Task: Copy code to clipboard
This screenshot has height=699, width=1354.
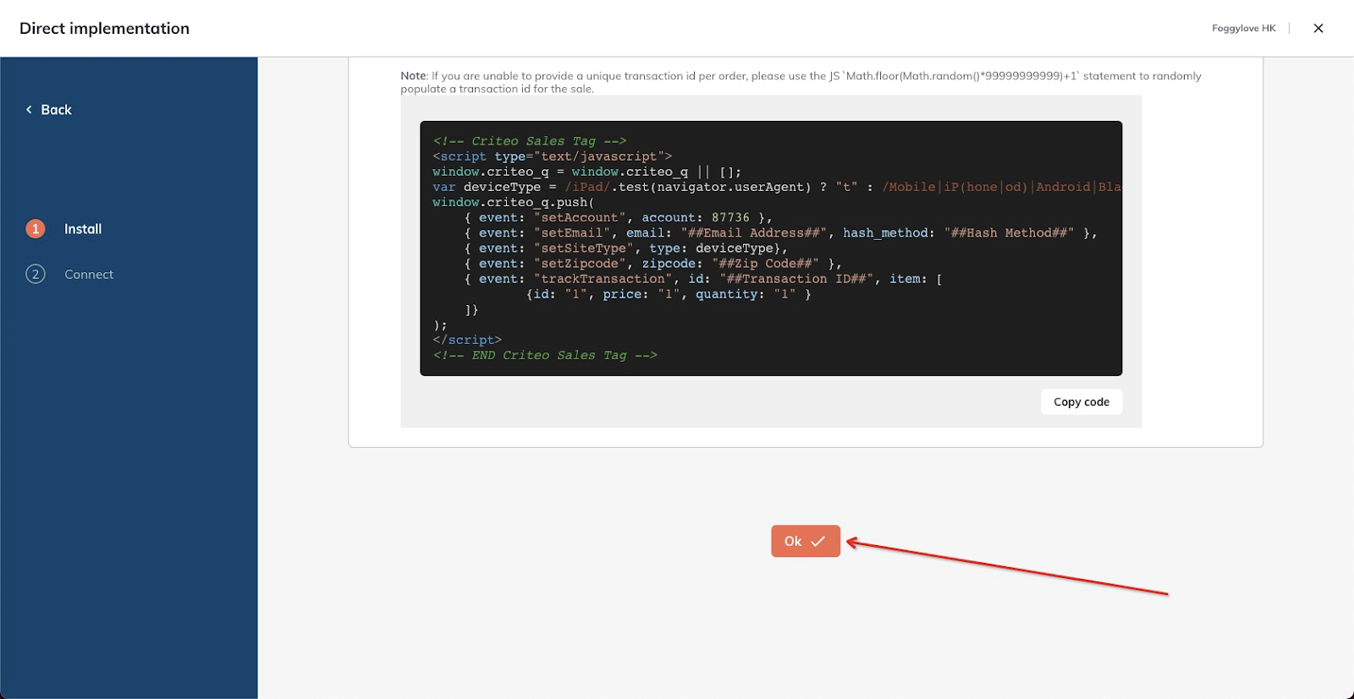Action: point(1081,401)
